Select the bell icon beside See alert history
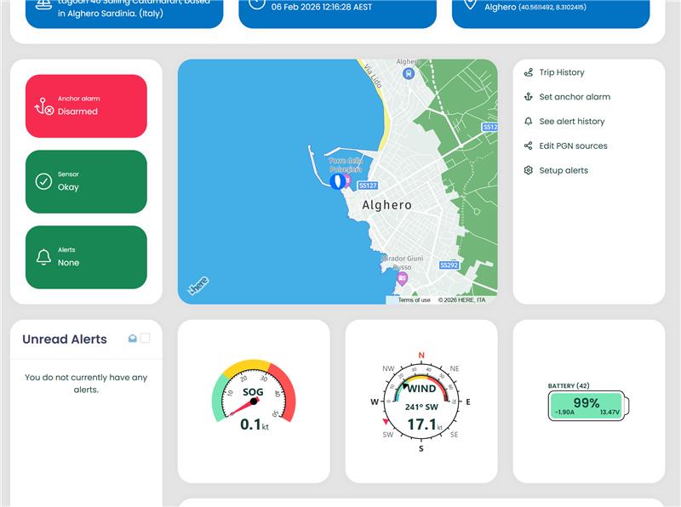The image size is (681, 507). pos(529,122)
